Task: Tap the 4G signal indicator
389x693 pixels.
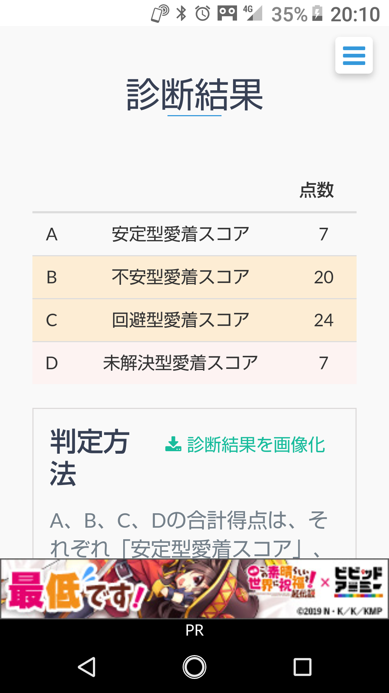Action: 253,13
